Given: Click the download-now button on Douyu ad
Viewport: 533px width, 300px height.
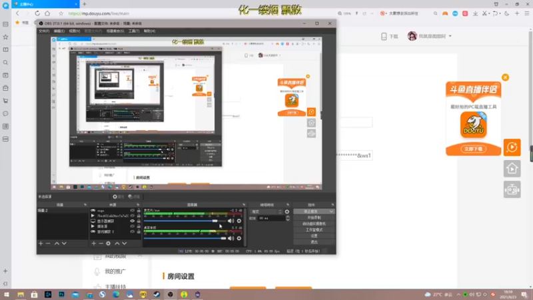Looking at the screenshot, I should coord(473,149).
